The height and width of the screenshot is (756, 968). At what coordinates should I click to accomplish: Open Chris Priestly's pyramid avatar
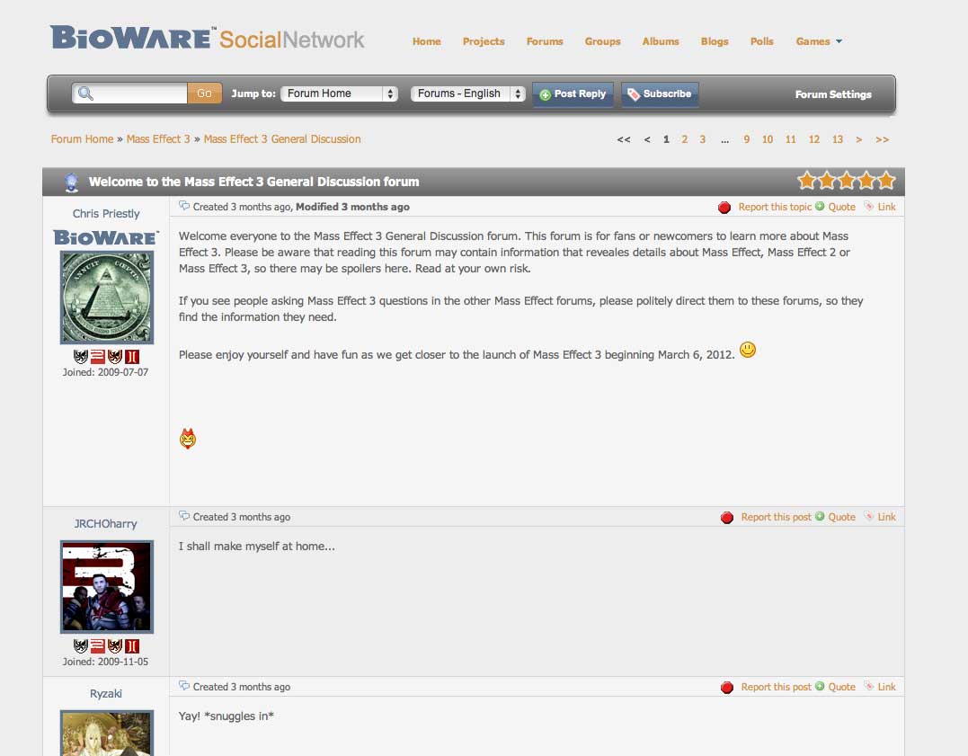point(107,298)
